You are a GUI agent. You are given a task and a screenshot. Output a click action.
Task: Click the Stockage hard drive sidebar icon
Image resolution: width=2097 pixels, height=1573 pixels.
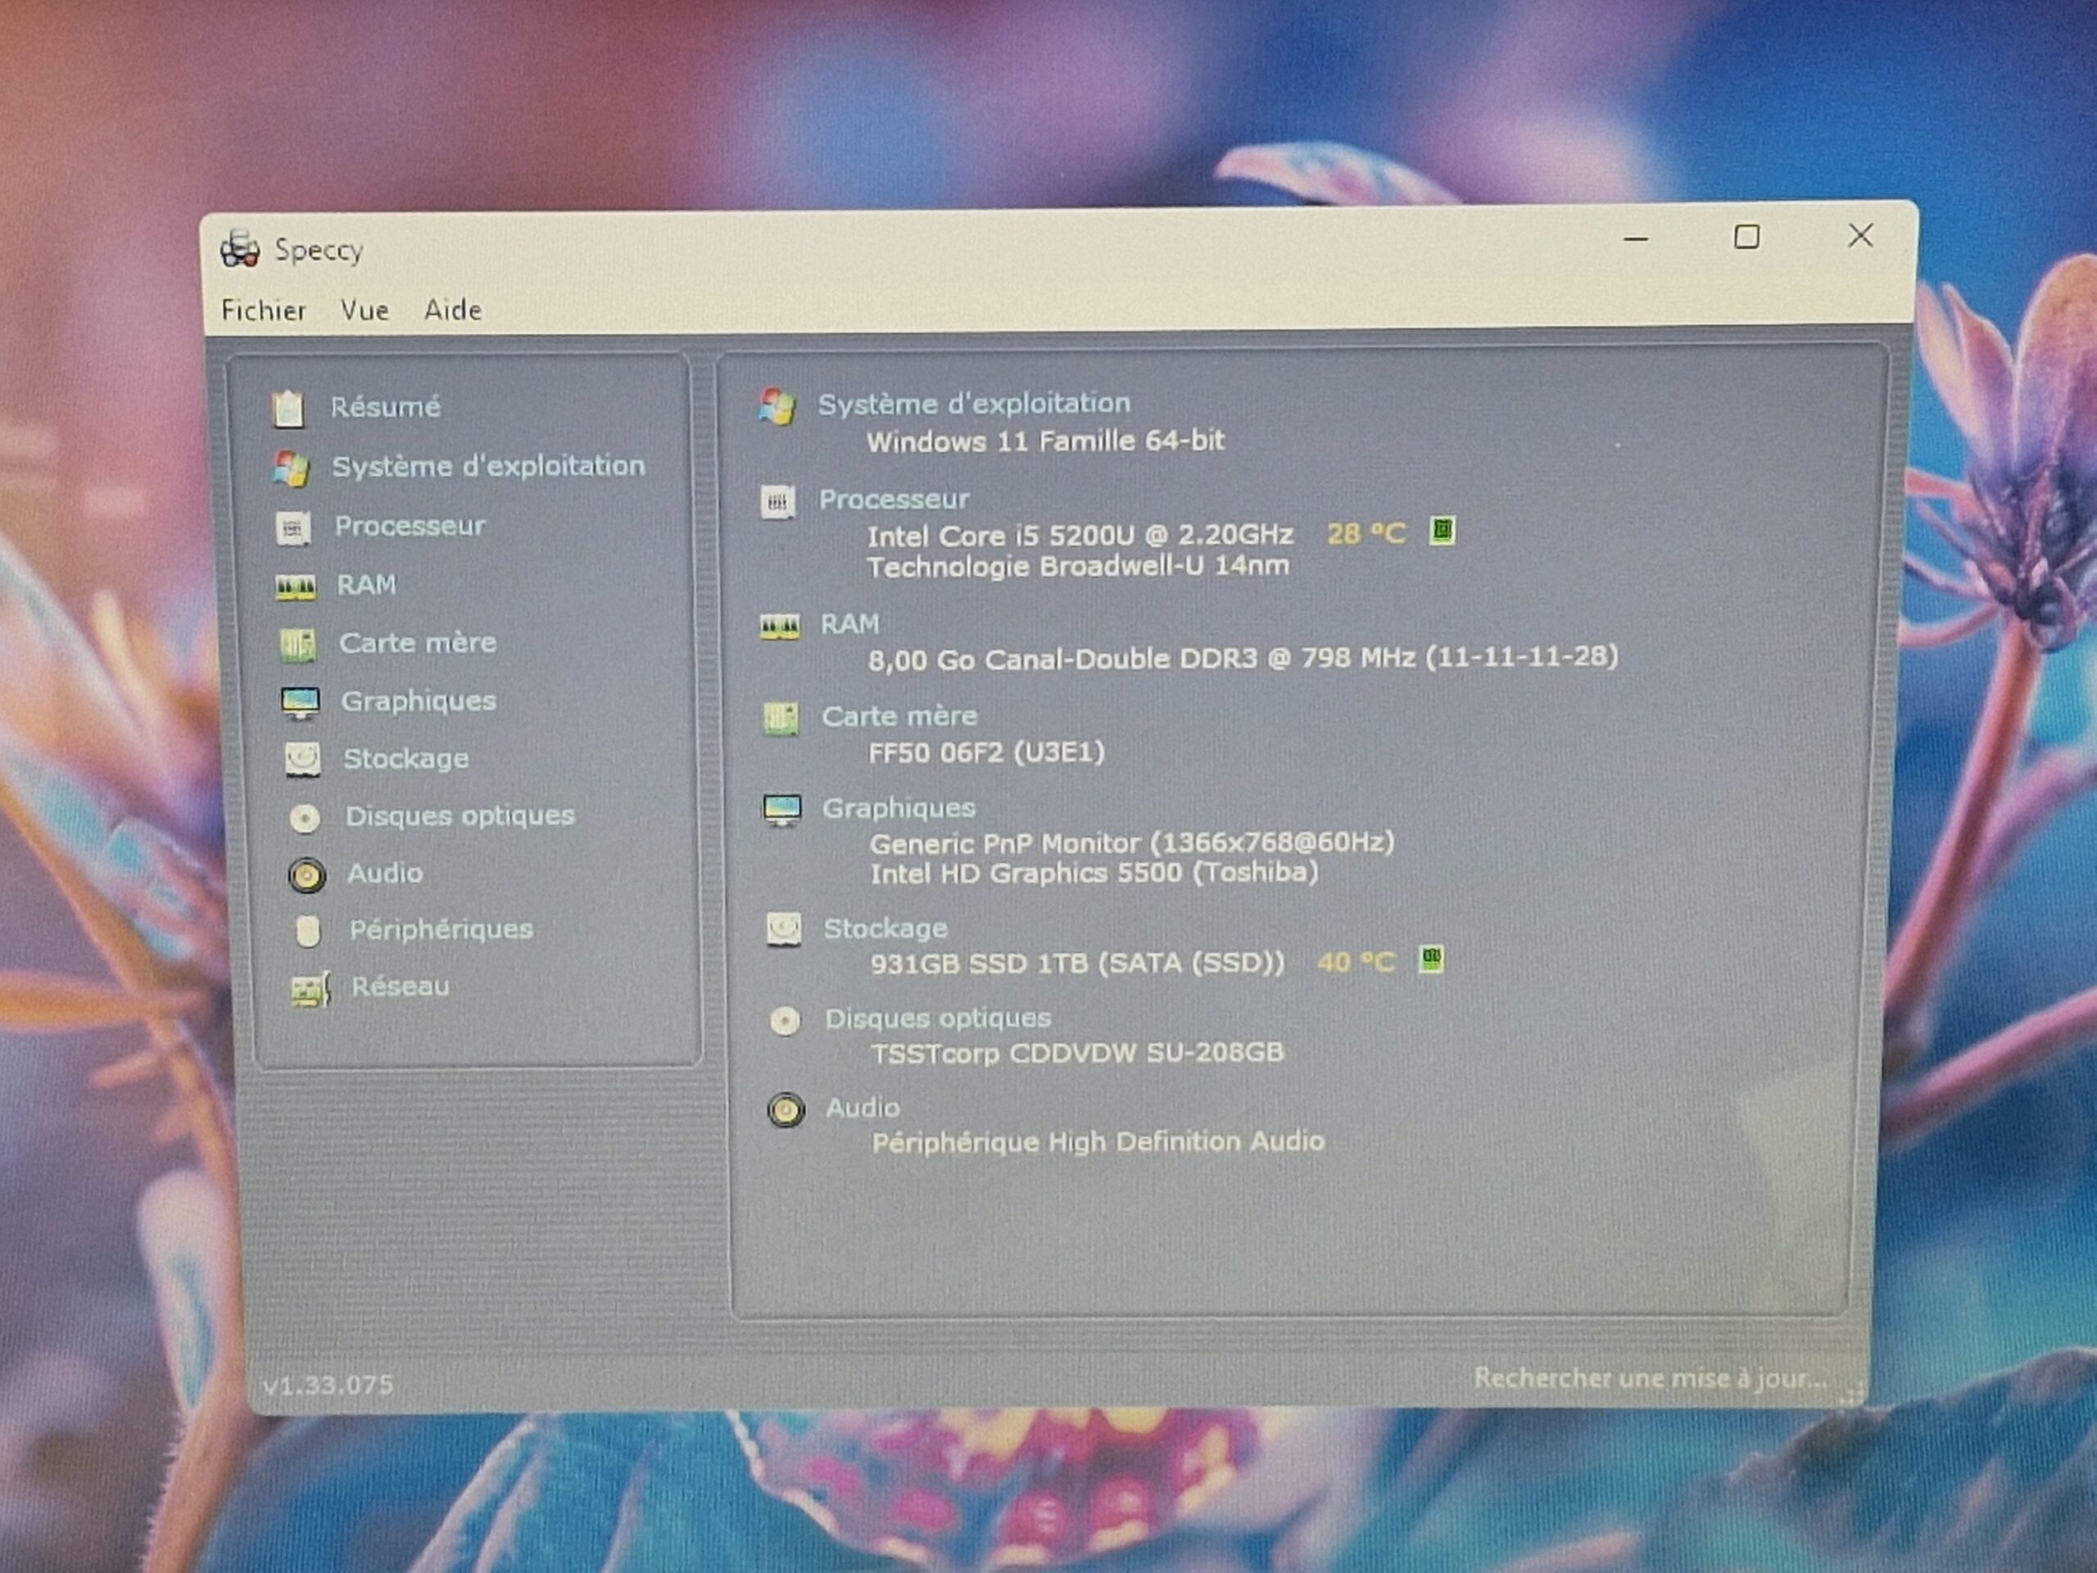302,759
